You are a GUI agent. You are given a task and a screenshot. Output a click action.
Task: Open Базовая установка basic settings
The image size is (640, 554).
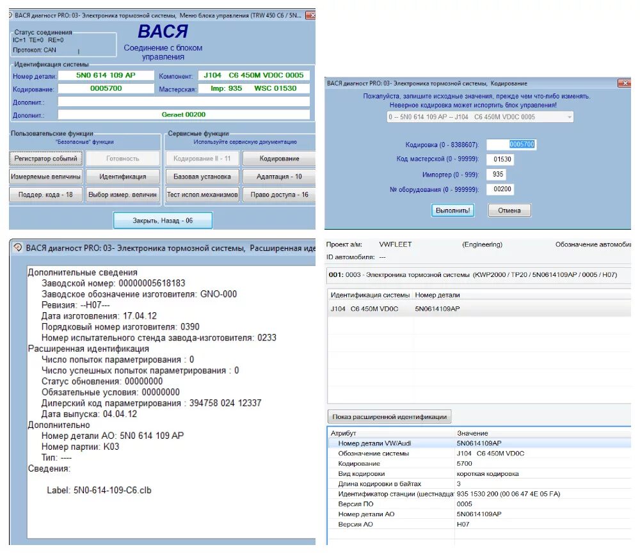(202, 177)
